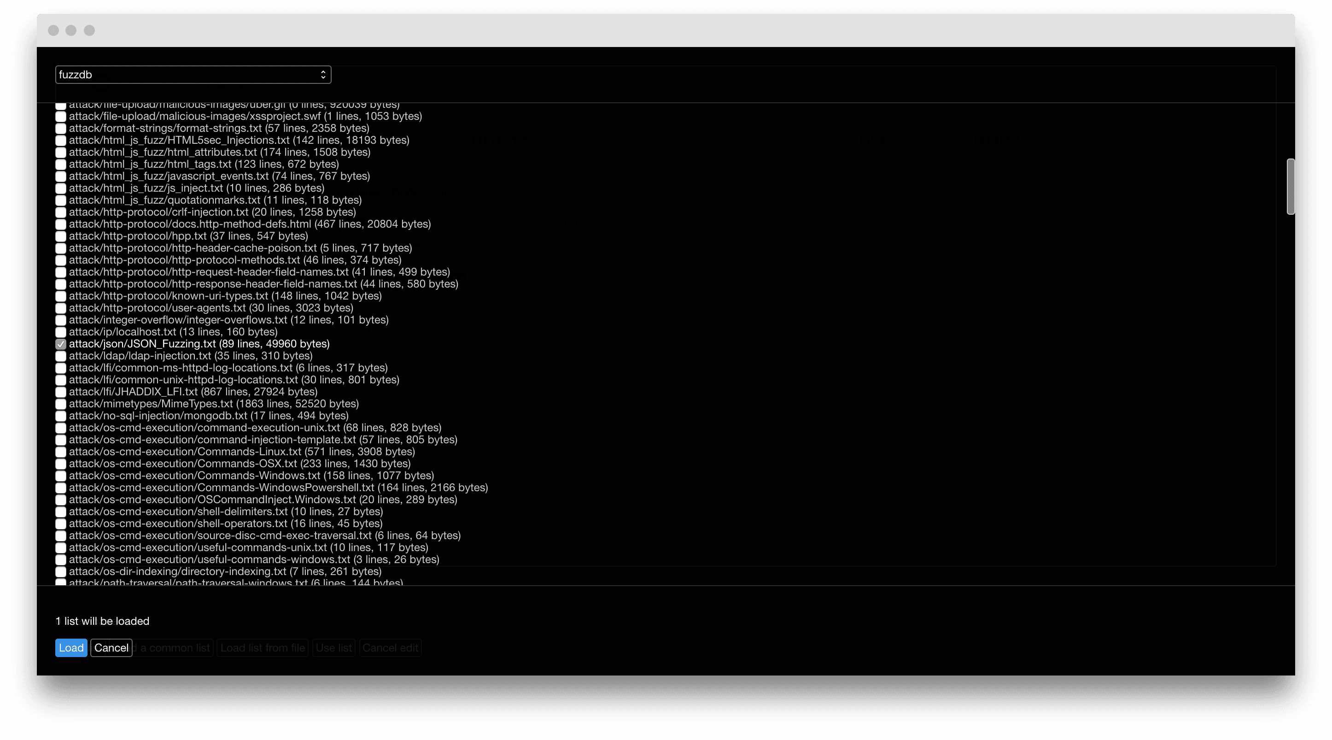
Task: Tick the MimeTypes.txt list checkbox
Action: click(60, 404)
